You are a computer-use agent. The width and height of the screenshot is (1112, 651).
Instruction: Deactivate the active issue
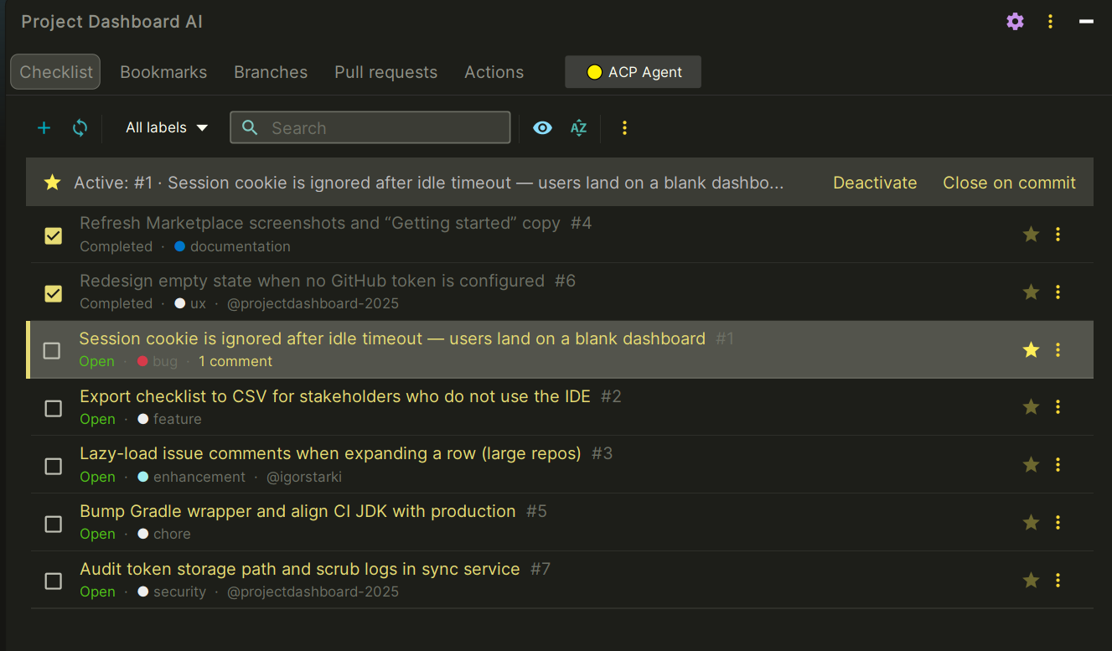click(875, 183)
